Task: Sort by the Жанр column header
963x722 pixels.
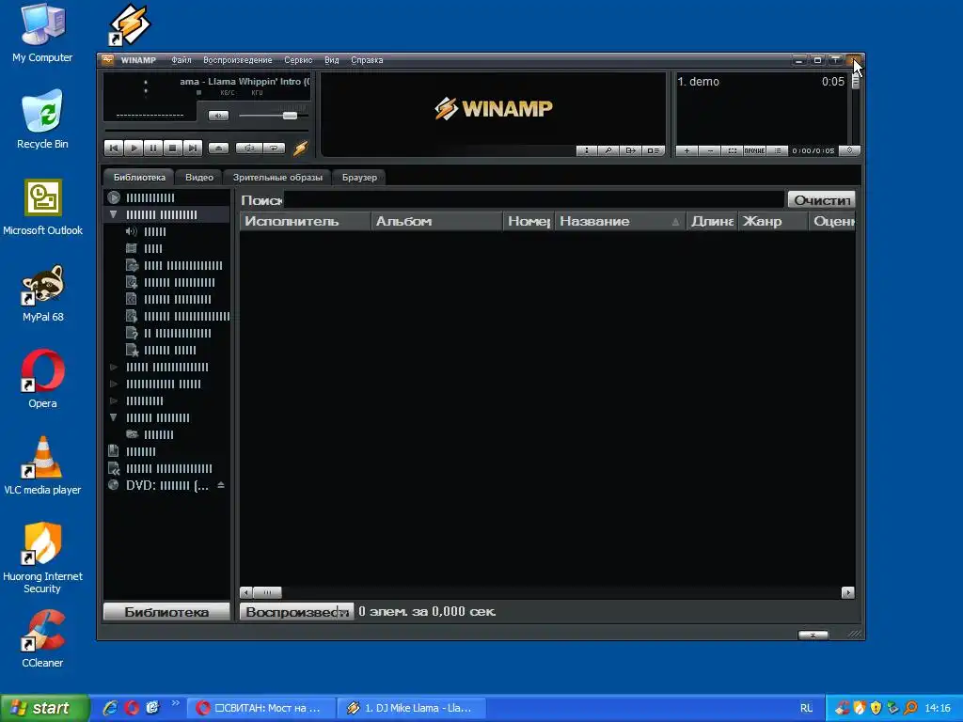Action: (773, 222)
